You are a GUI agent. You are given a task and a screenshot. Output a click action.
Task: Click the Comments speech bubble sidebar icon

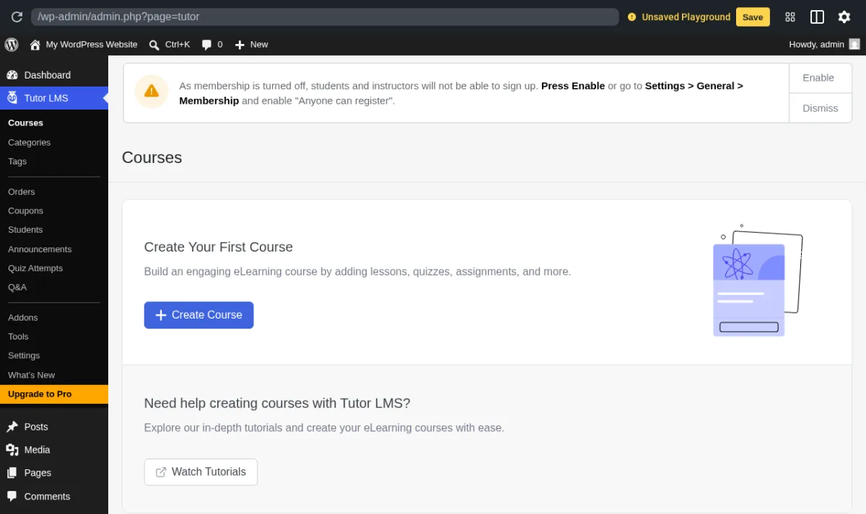(12, 496)
